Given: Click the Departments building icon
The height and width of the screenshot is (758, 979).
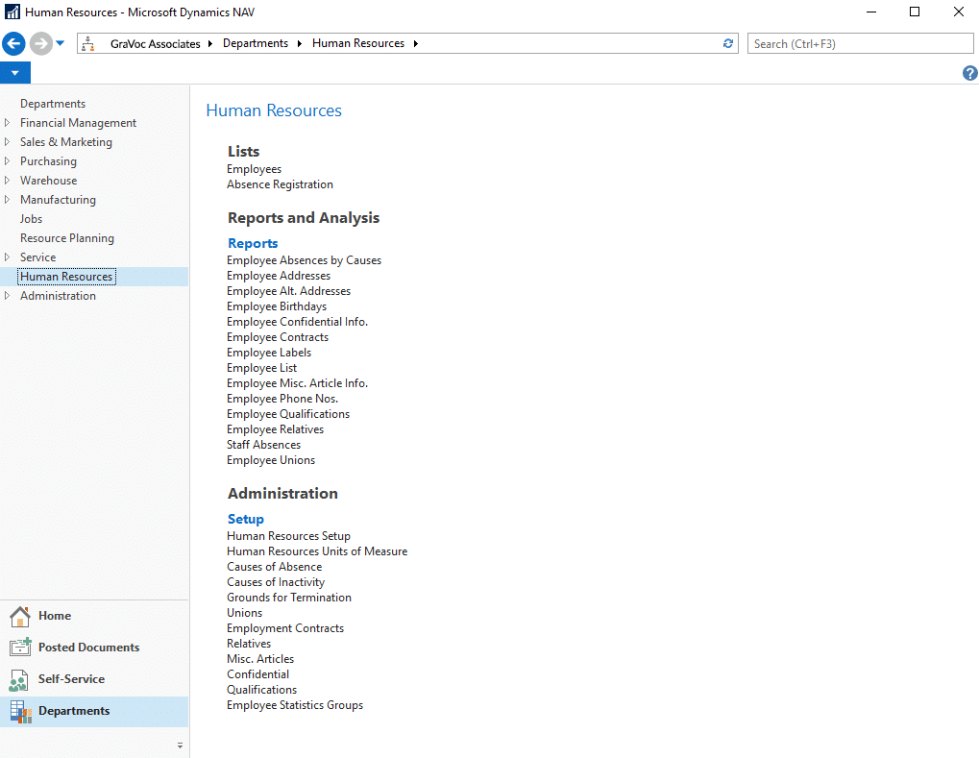Looking at the screenshot, I should tap(20, 711).
